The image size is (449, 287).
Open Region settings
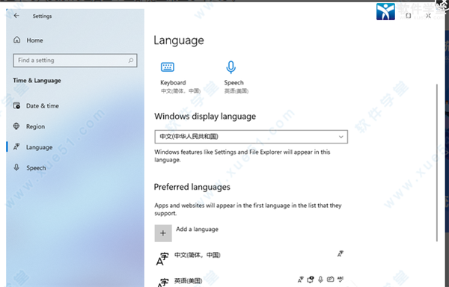pyautogui.click(x=35, y=126)
